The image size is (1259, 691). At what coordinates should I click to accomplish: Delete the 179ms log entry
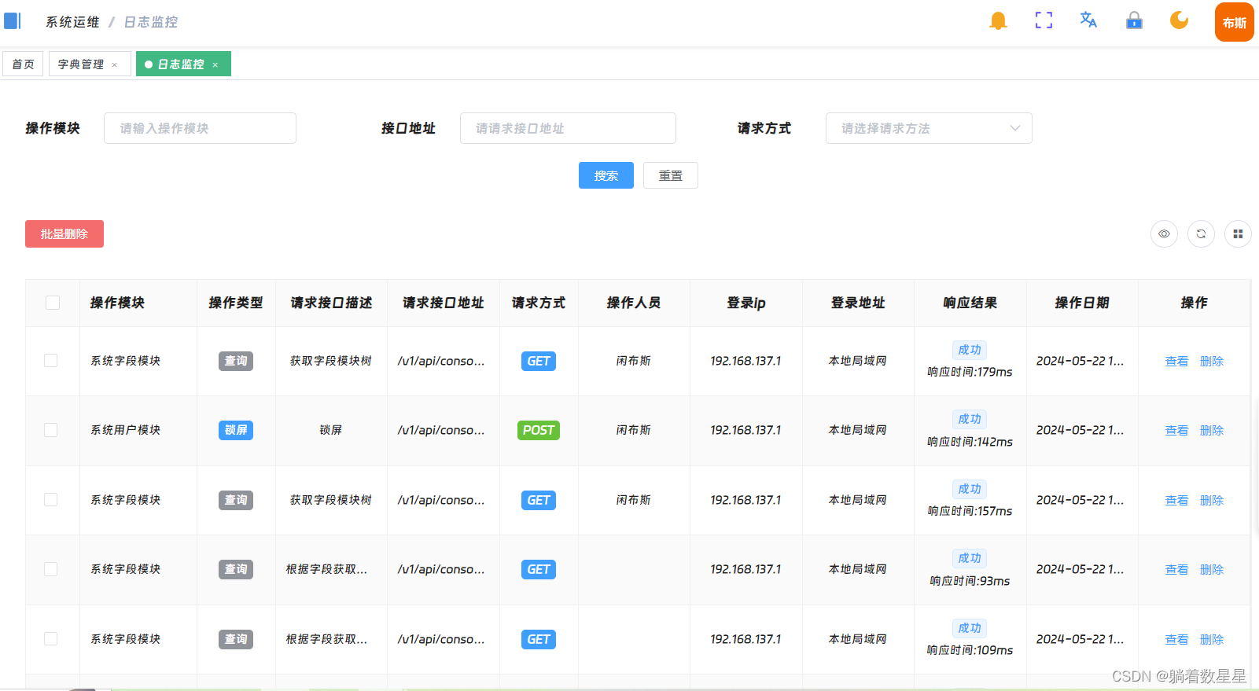pyautogui.click(x=1212, y=361)
